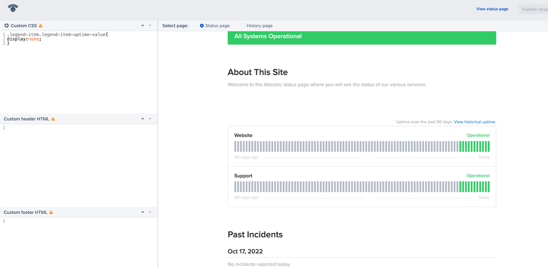Screen dimensions: 548x268
Task: Click the Operational status for Support
Action: coord(478,176)
